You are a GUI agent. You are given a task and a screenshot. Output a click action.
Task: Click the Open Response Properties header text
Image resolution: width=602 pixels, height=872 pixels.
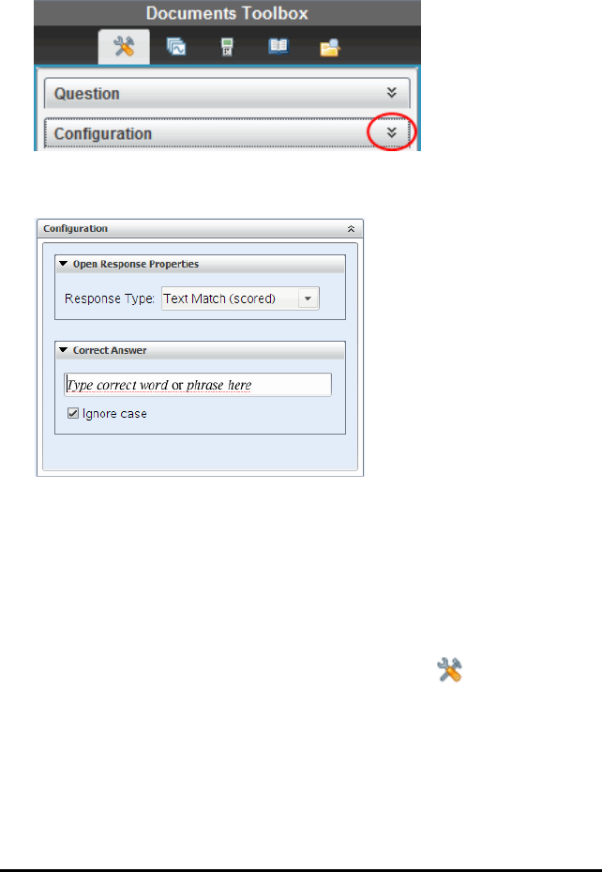click(136, 264)
